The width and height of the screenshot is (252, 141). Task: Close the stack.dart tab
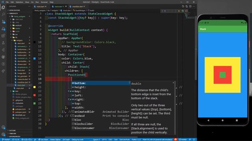66,6
